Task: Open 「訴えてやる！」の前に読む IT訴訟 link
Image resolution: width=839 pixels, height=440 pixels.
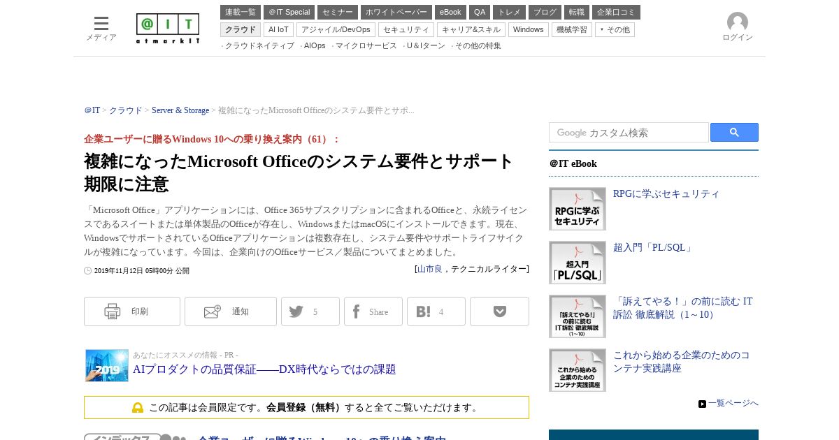Action: click(x=683, y=308)
